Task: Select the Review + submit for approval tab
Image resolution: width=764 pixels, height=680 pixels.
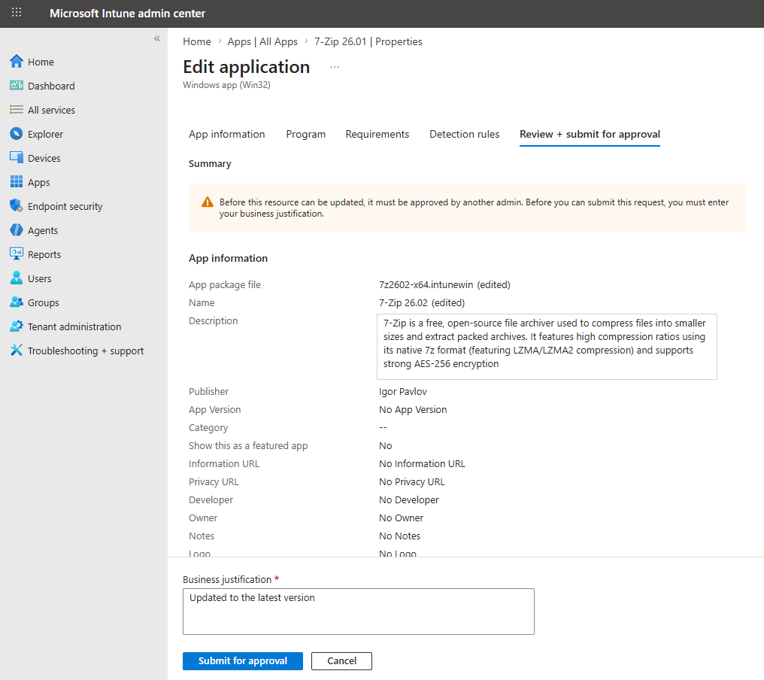Action: click(590, 134)
